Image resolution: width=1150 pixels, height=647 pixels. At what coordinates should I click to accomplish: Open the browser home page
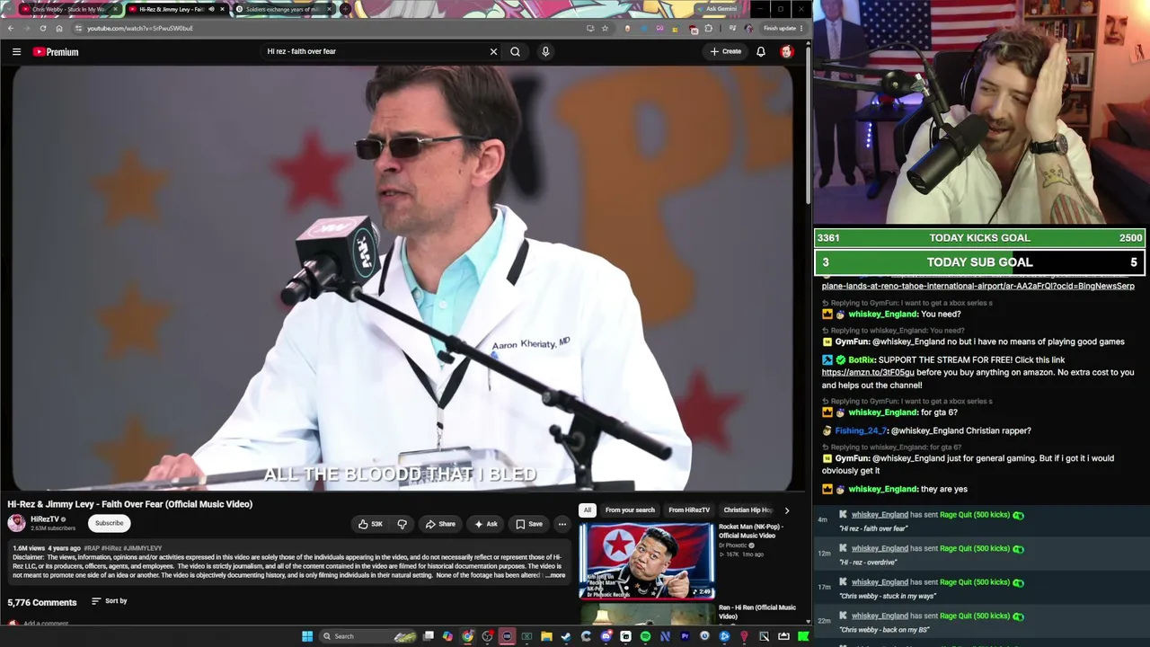(x=59, y=28)
